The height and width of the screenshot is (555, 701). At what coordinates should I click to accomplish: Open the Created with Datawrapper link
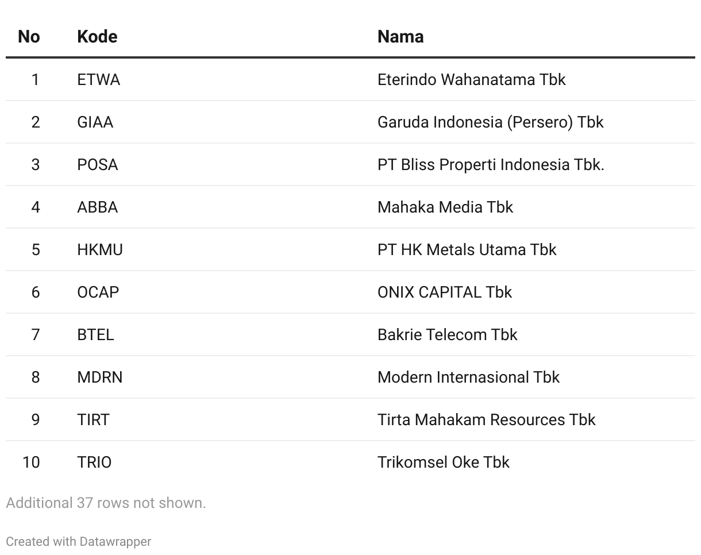[x=79, y=541]
